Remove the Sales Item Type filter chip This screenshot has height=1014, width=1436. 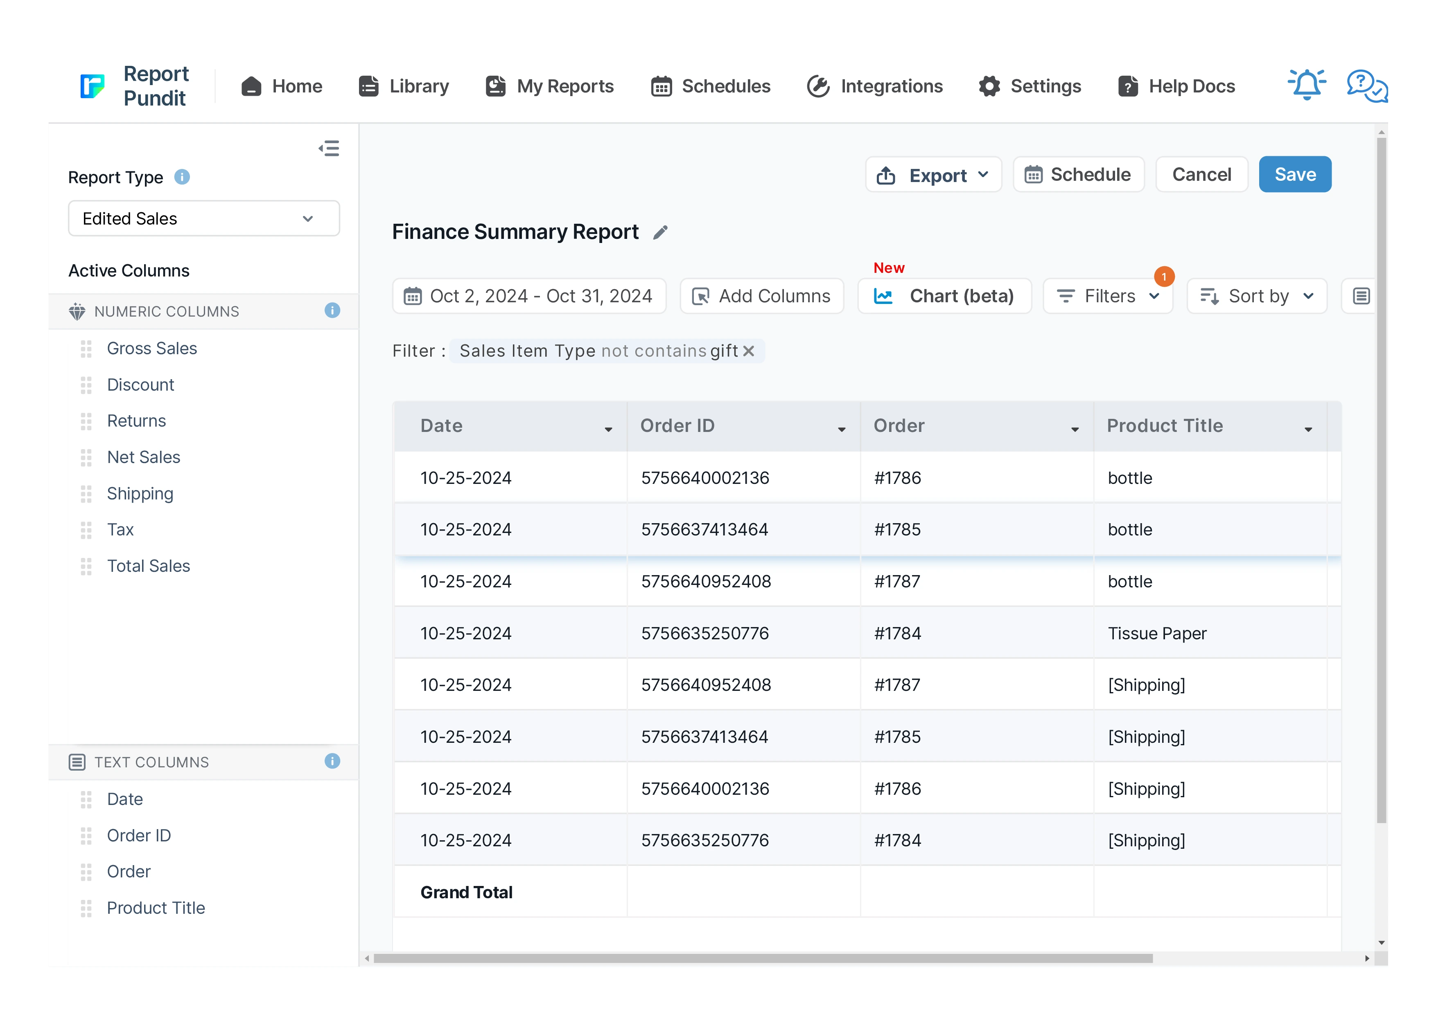[x=749, y=351]
